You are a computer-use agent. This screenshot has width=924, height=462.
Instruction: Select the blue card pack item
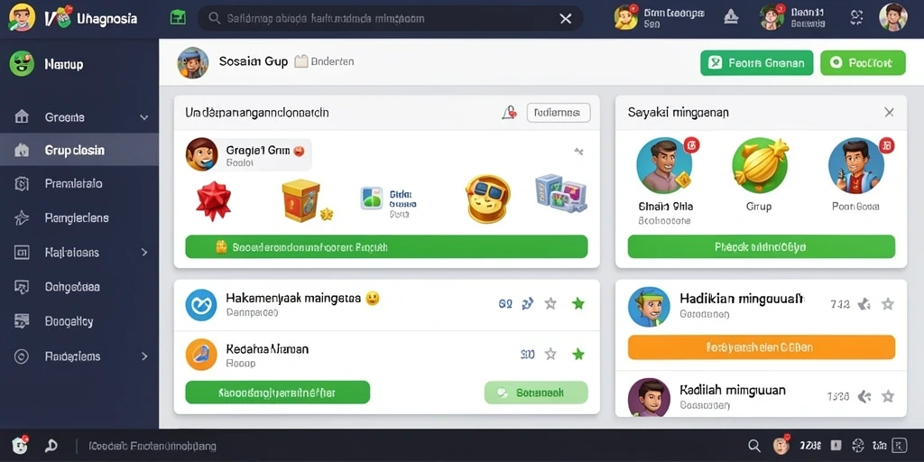[560, 193]
